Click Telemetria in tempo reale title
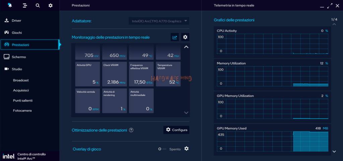 click(234, 5)
